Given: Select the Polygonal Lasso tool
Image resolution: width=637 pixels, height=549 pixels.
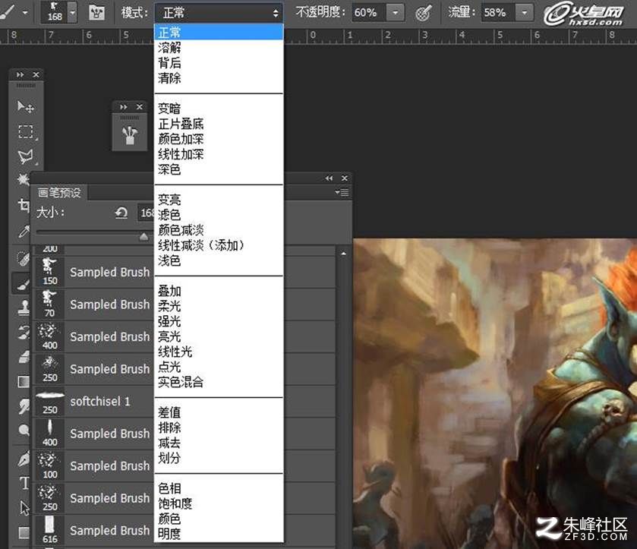Looking at the screenshot, I should click(x=26, y=157).
